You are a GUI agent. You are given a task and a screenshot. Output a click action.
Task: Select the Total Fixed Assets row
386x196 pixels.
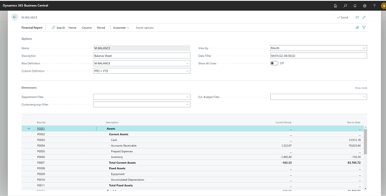(x=193, y=185)
